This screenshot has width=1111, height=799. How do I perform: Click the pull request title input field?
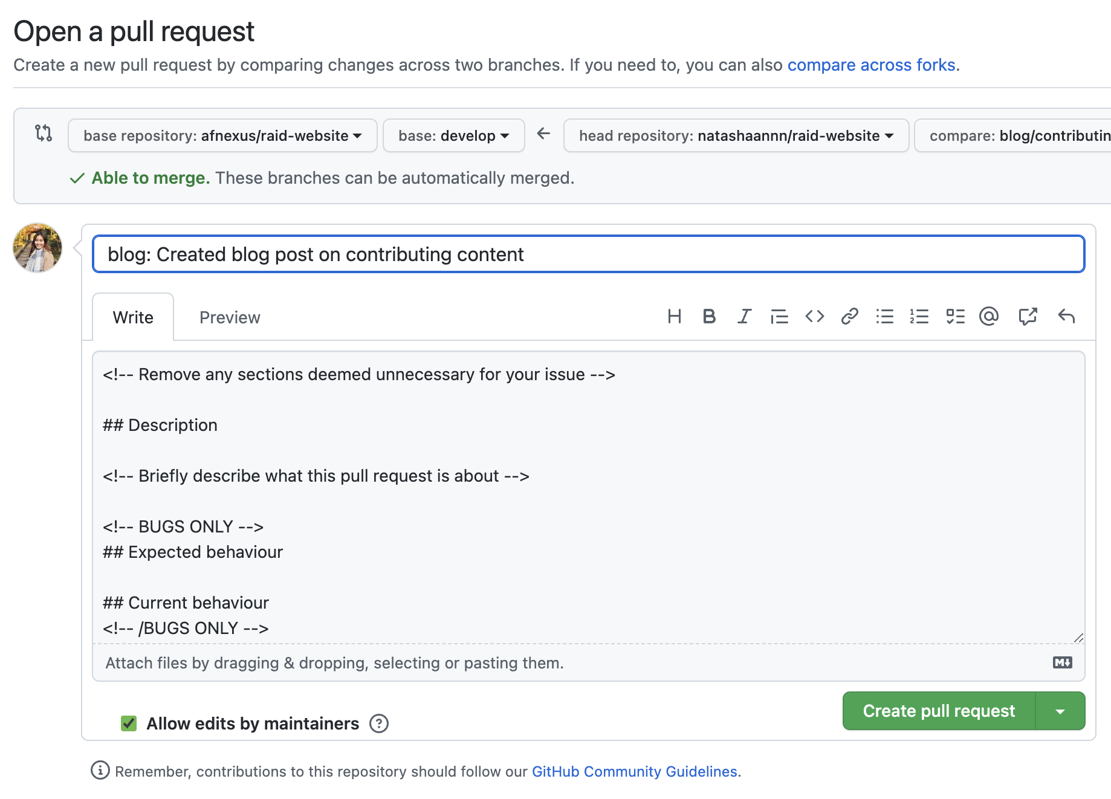(x=588, y=254)
